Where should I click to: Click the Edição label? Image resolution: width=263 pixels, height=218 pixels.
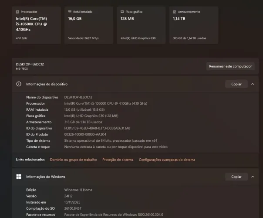[31, 190]
